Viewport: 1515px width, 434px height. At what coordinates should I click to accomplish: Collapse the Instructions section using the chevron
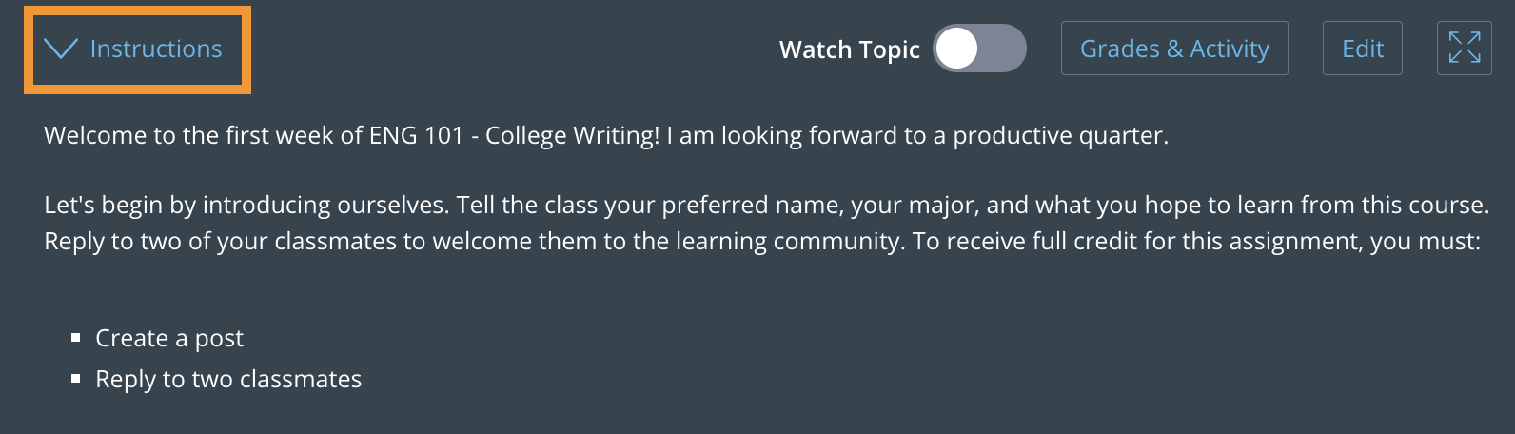click(x=61, y=49)
